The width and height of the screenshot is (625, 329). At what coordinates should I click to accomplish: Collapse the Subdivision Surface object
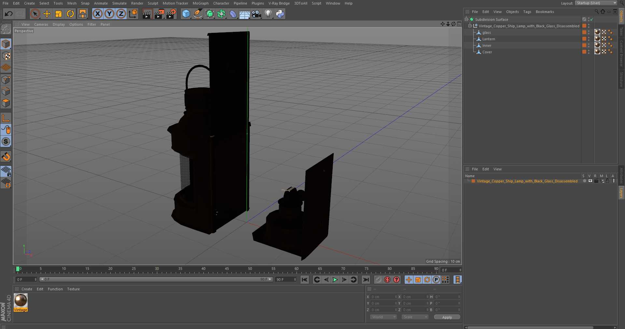pyautogui.click(x=466, y=20)
